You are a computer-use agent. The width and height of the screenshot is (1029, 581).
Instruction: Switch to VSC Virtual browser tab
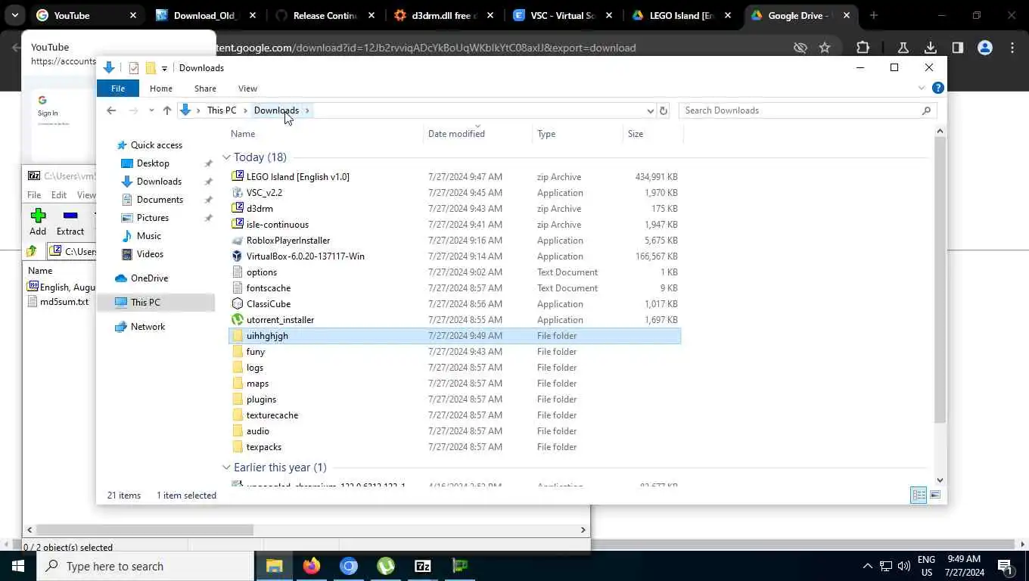click(x=564, y=15)
